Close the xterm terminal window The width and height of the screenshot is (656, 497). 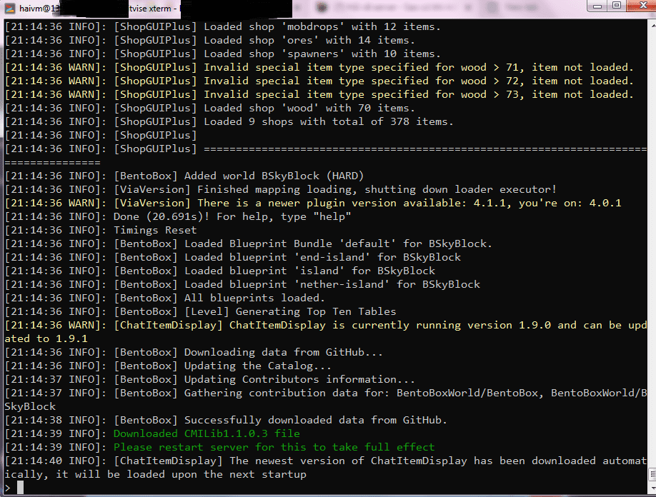point(643,6)
